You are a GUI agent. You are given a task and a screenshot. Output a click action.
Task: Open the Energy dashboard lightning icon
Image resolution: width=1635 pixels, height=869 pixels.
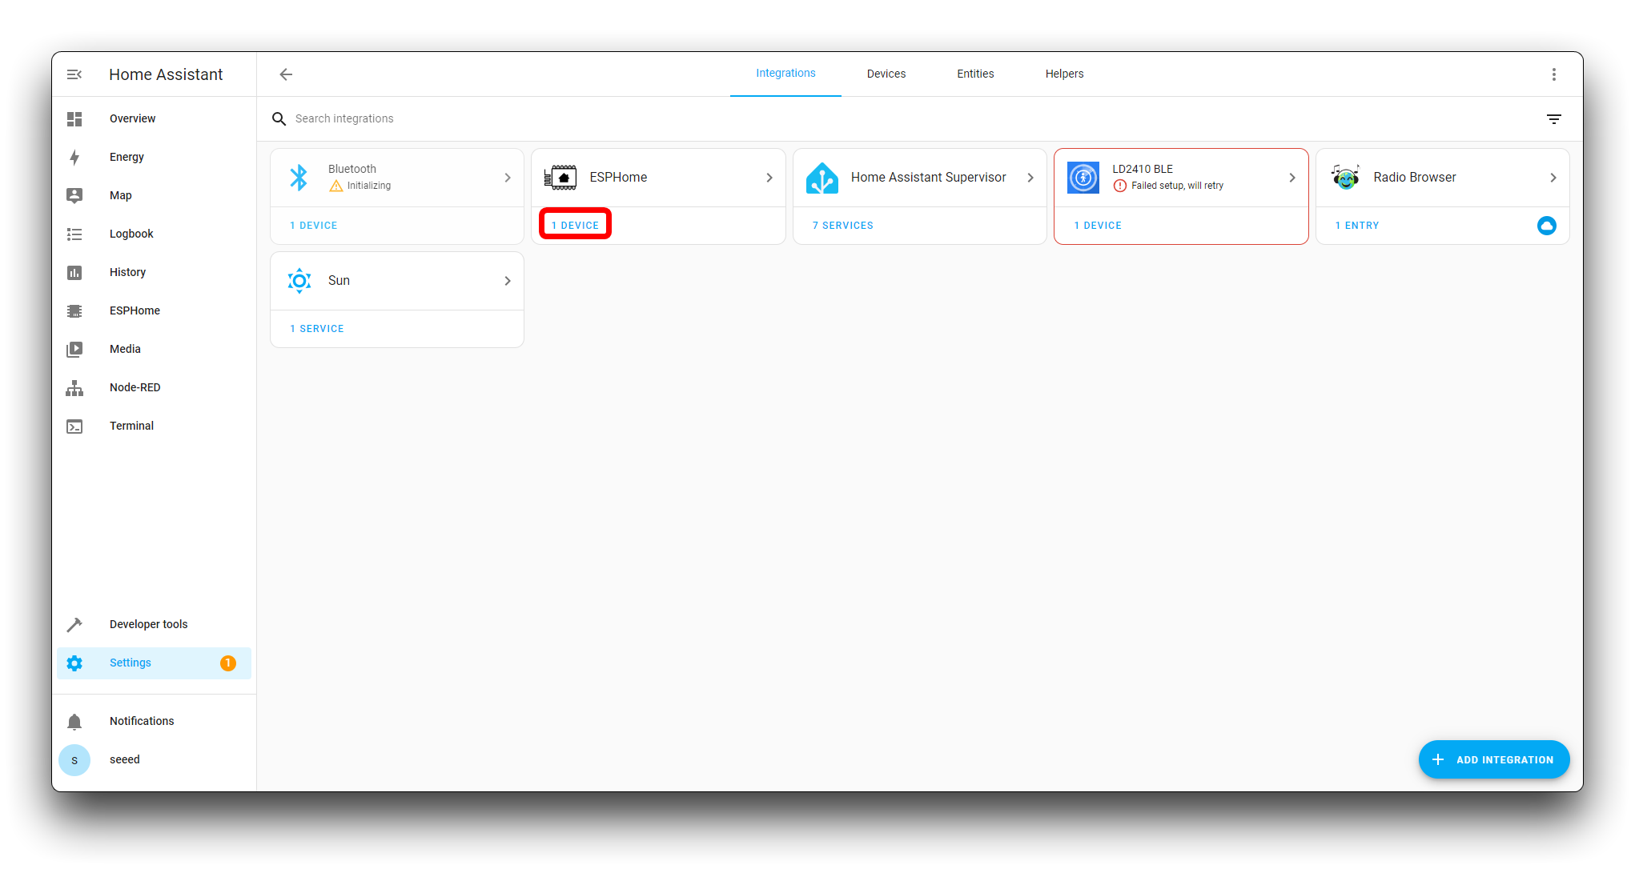[74, 157]
